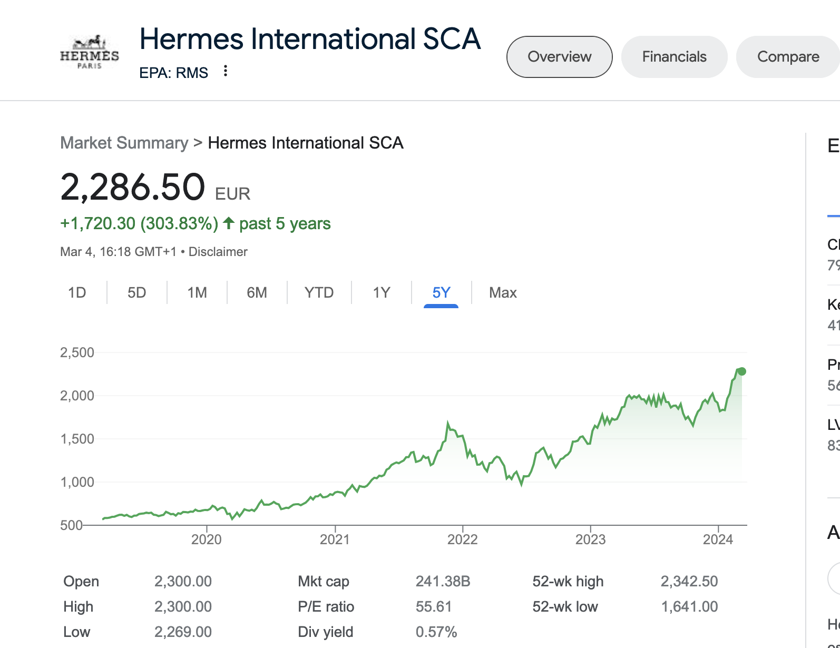Switch chart to 1Y range

[381, 292]
